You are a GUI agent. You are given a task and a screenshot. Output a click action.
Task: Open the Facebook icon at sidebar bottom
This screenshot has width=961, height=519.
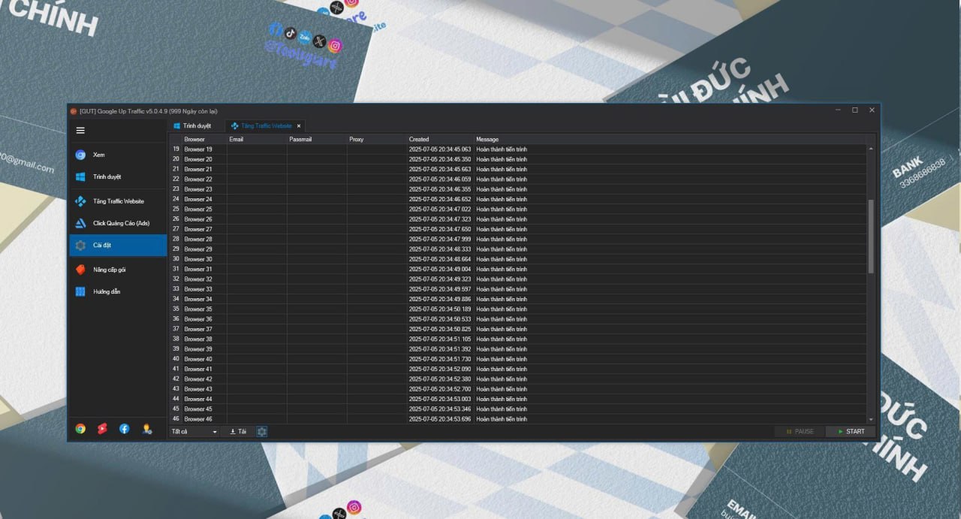point(125,429)
